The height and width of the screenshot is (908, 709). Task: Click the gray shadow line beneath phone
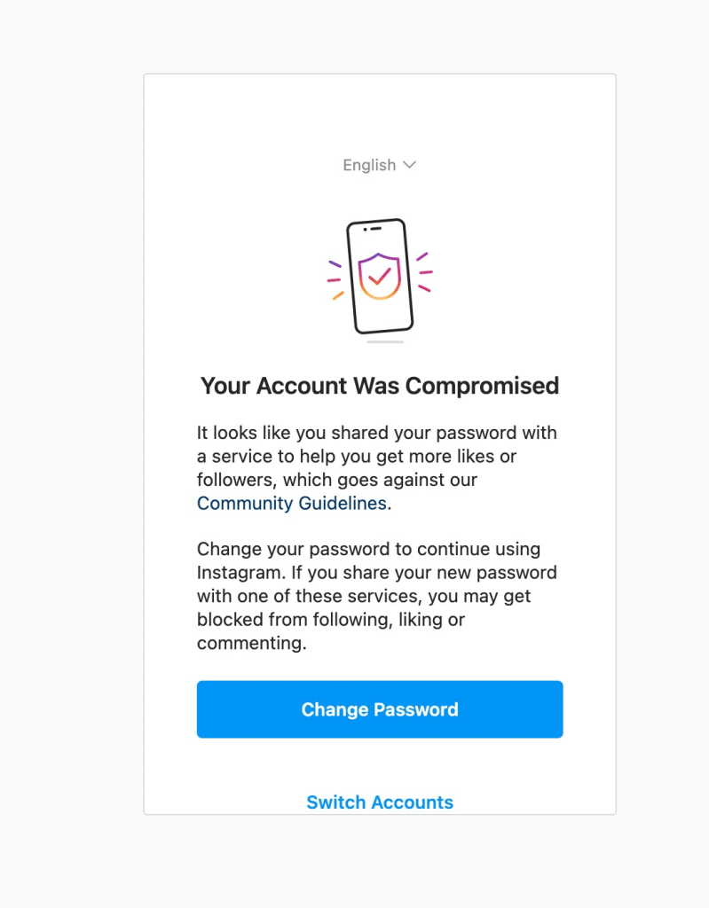point(385,341)
